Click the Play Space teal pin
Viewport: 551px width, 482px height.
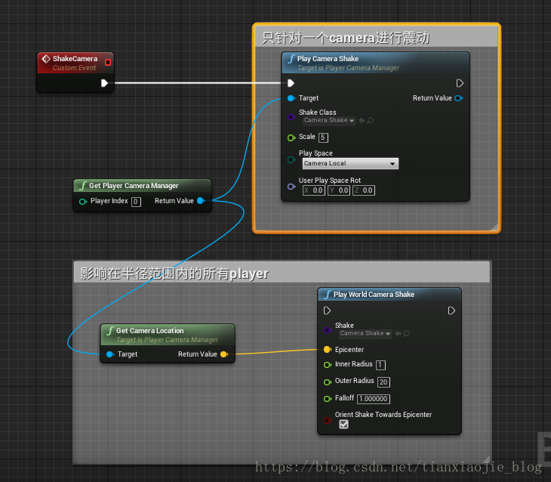[291, 159]
